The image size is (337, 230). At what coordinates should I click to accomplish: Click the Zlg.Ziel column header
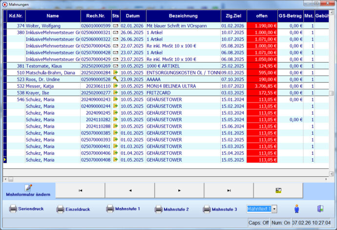point(232,16)
